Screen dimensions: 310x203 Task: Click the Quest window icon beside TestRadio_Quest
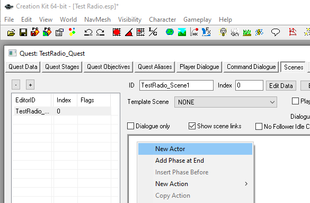(13, 53)
